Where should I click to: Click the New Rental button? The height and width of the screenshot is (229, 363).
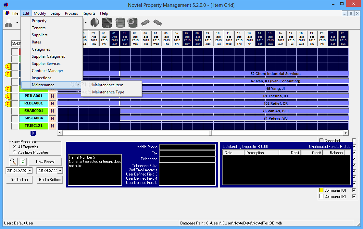tap(45, 162)
